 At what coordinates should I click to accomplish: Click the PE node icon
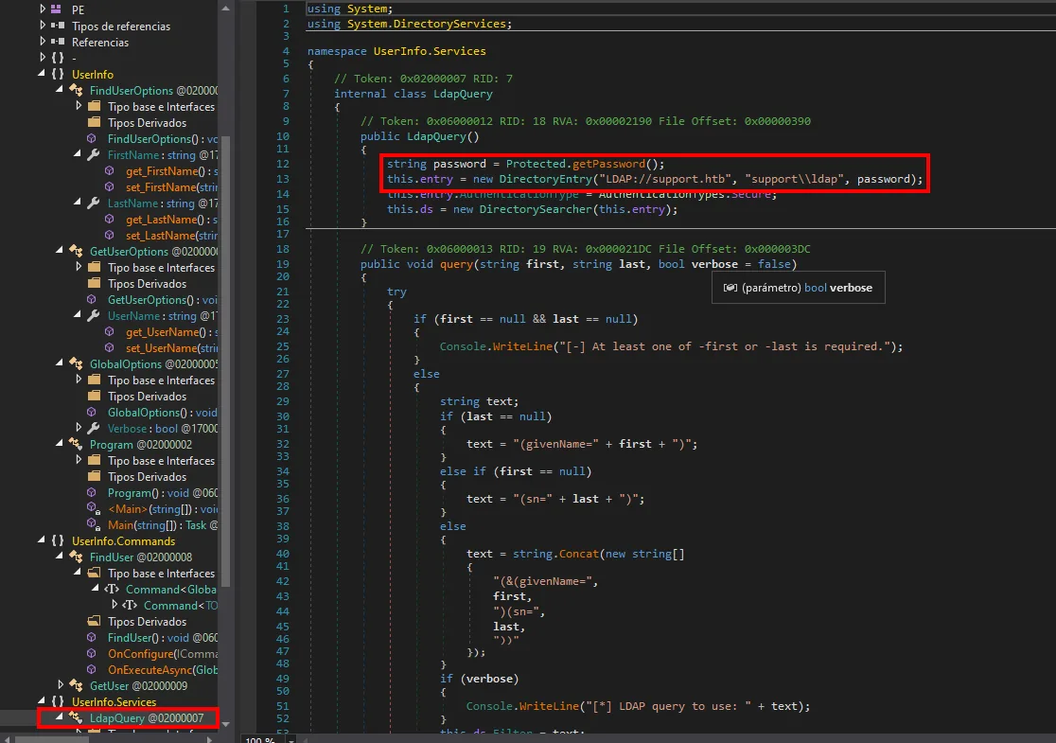pos(57,9)
